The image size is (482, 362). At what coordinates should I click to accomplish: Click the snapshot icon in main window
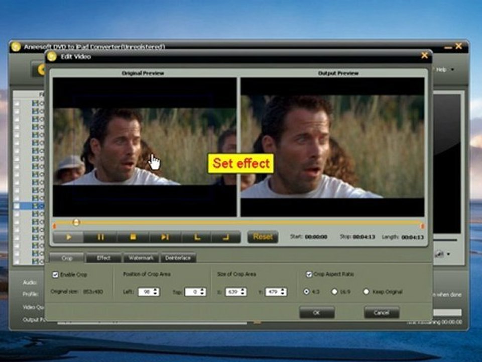(440, 254)
